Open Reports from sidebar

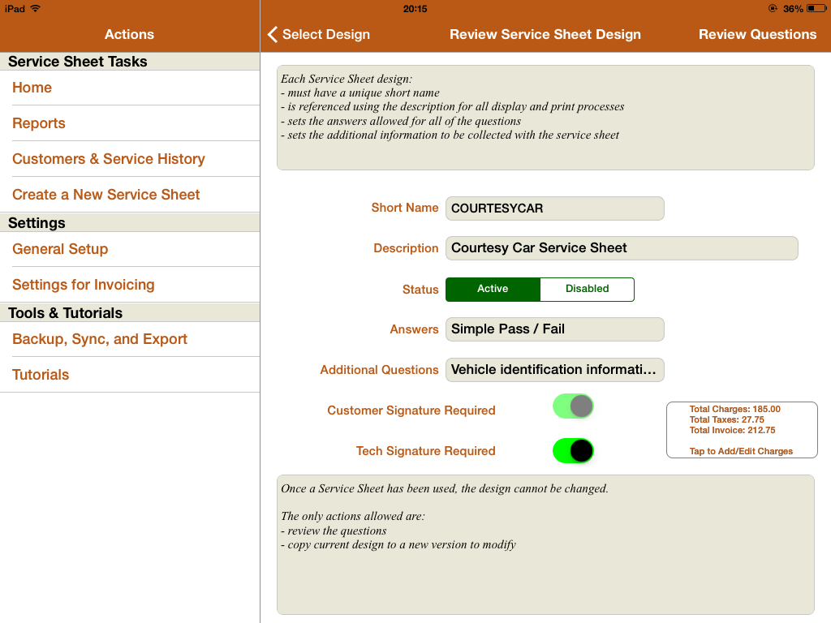pyautogui.click(x=39, y=123)
